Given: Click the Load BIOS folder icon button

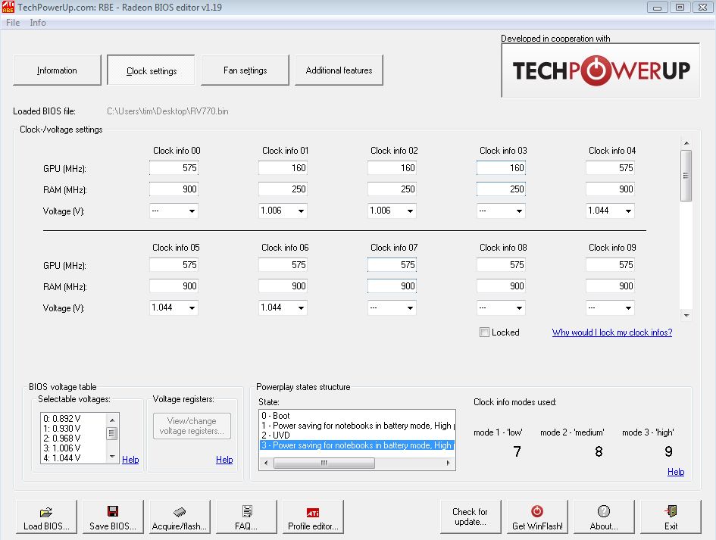Looking at the screenshot, I should pos(46,517).
